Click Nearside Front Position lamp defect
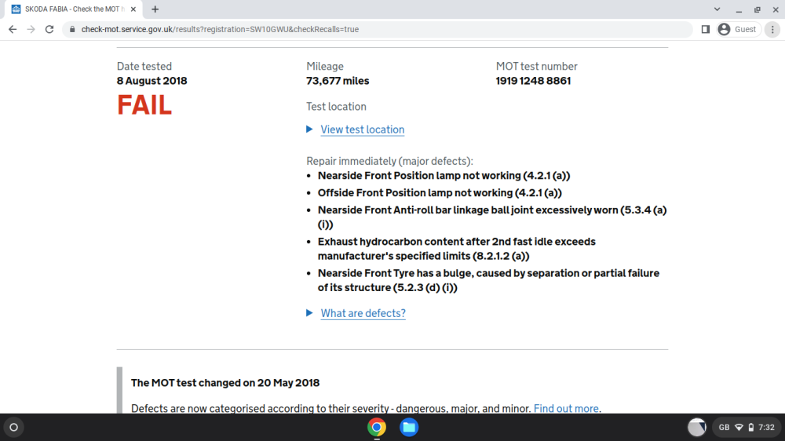 pyautogui.click(x=444, y=176)
